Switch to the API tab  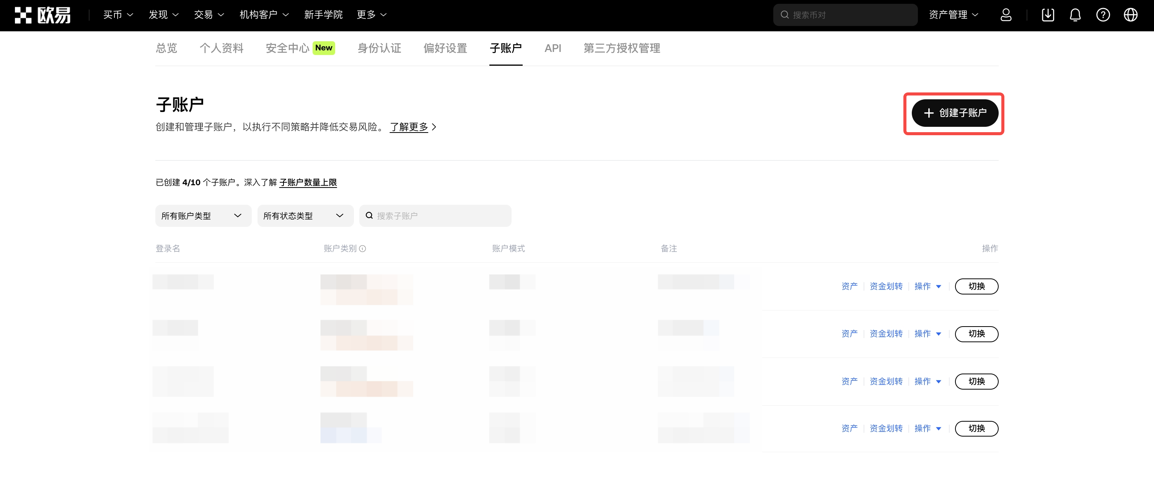(x=553, y=48)
